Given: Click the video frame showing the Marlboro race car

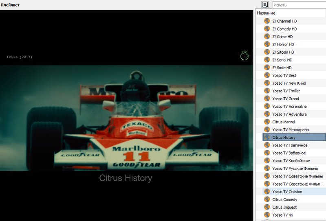Looking at the screenshot, I should point(126,118).
